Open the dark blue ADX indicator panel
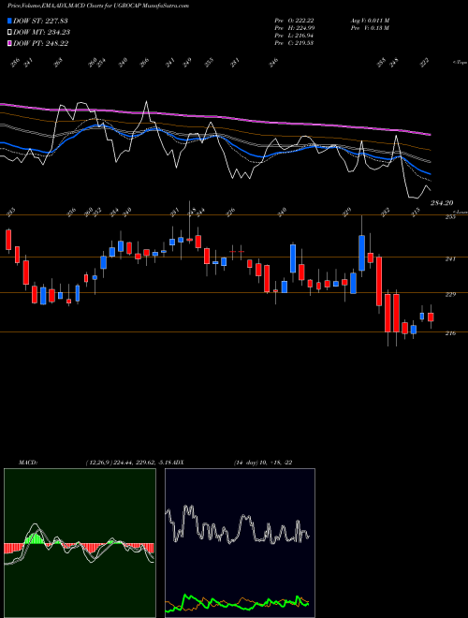Image resolution: width=468 pixels, height=618 pixels. point(240,543)
